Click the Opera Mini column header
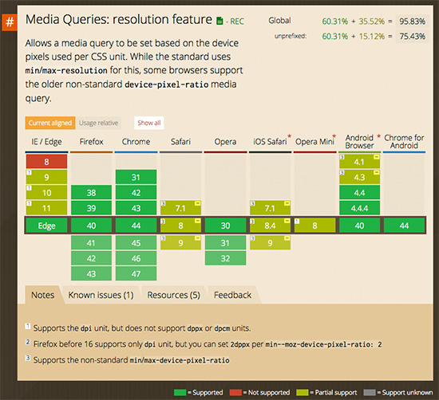439x400 pixels. coord(314,142)
